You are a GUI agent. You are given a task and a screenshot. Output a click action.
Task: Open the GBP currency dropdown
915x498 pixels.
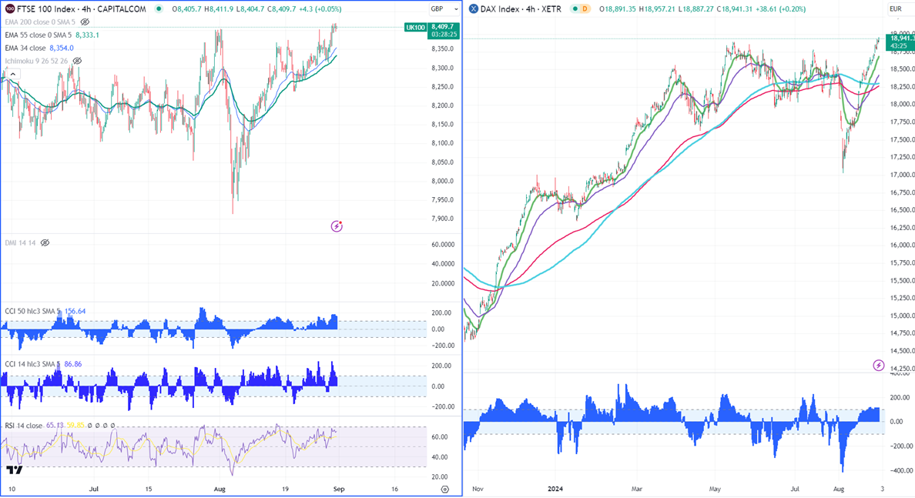[444, 8]
